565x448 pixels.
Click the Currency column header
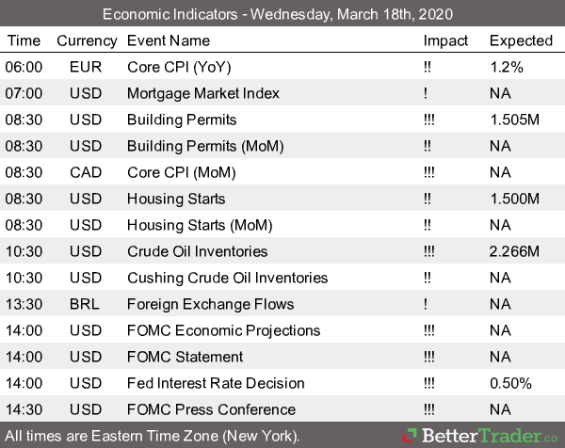pos(87,40)
